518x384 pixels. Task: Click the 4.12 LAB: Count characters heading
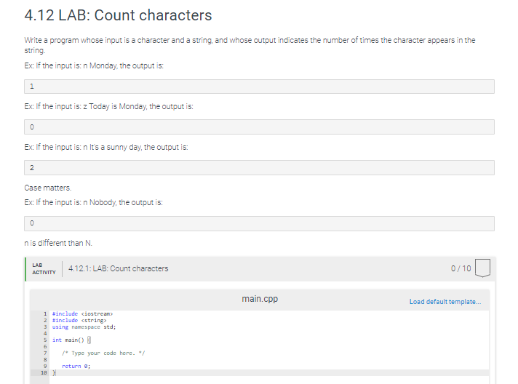click(x=118, y=15)
